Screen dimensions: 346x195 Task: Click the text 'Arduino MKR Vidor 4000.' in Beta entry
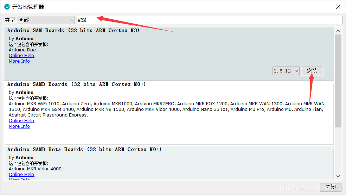click(36, 169)
